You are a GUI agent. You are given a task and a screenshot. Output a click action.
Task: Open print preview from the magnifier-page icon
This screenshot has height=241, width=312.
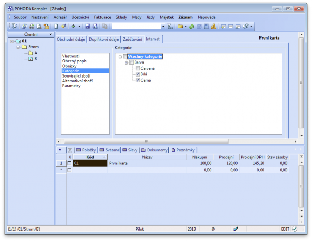click(x=39, y=26)
